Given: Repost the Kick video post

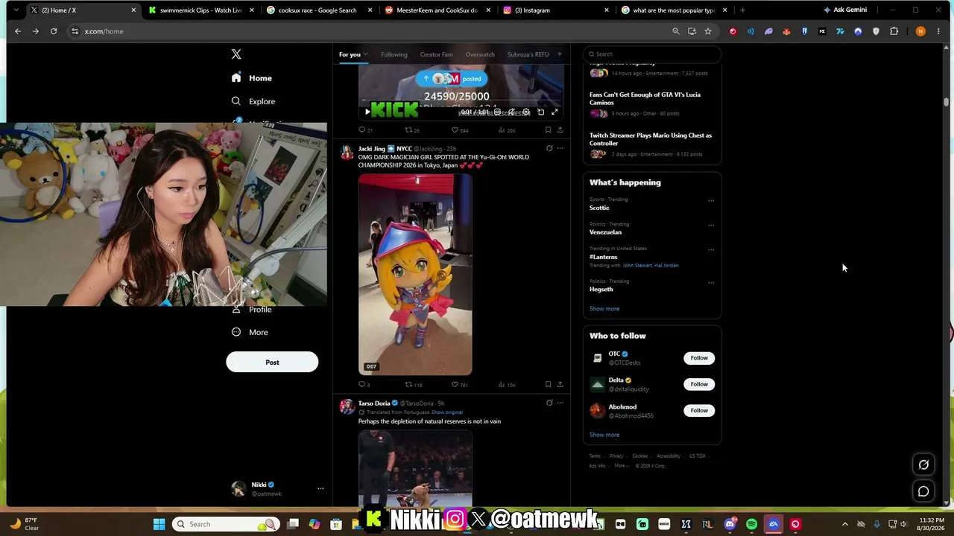Looking at the screenshot, I should coord(408,130).
